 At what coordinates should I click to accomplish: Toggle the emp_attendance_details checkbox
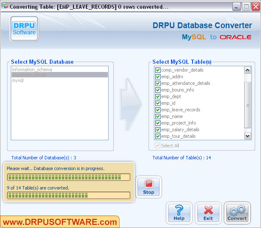pyautogui.click(x=158, y=83)
